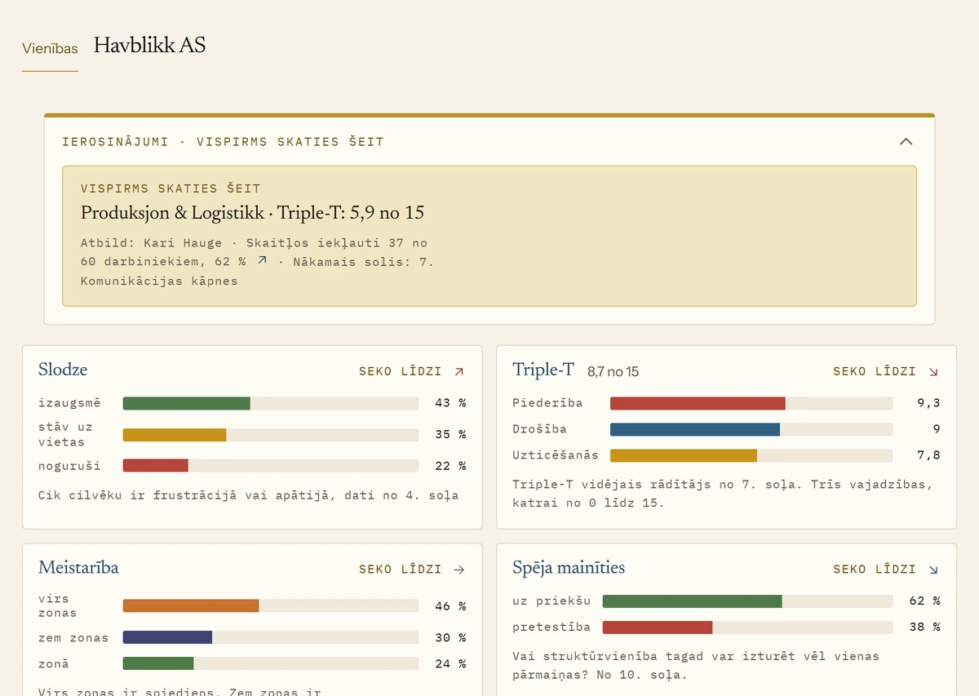
Task: Click the red "noguruši" bar
Action: [x=156, y=465]
